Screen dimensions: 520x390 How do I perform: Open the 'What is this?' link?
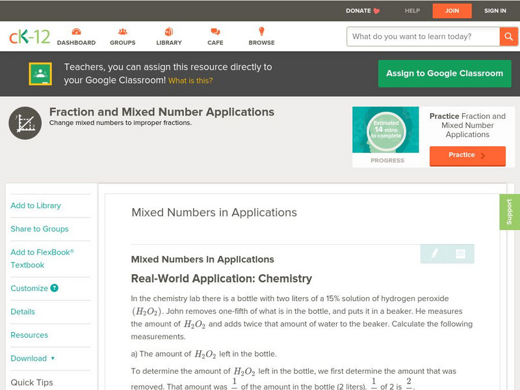point(190,81)
